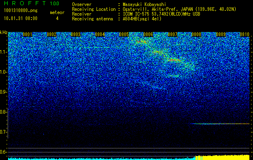Click the 1.1 frequency axis label

[3, 52]
